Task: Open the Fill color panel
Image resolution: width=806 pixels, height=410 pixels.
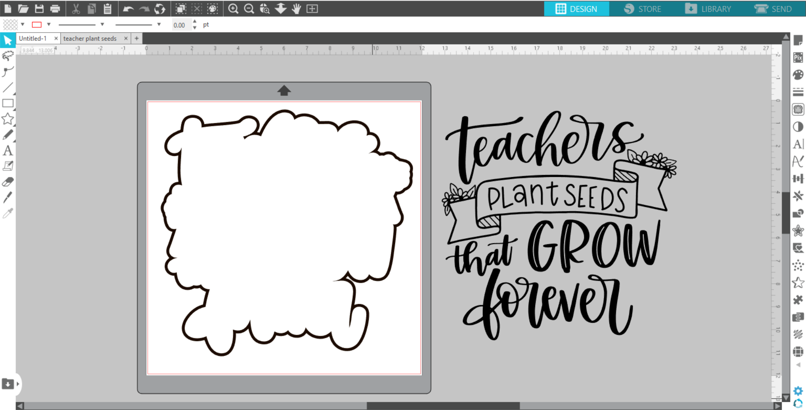Action: pos(798,75)
